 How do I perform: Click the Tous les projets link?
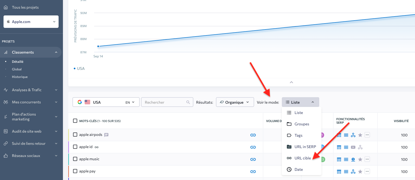point(25,7)
